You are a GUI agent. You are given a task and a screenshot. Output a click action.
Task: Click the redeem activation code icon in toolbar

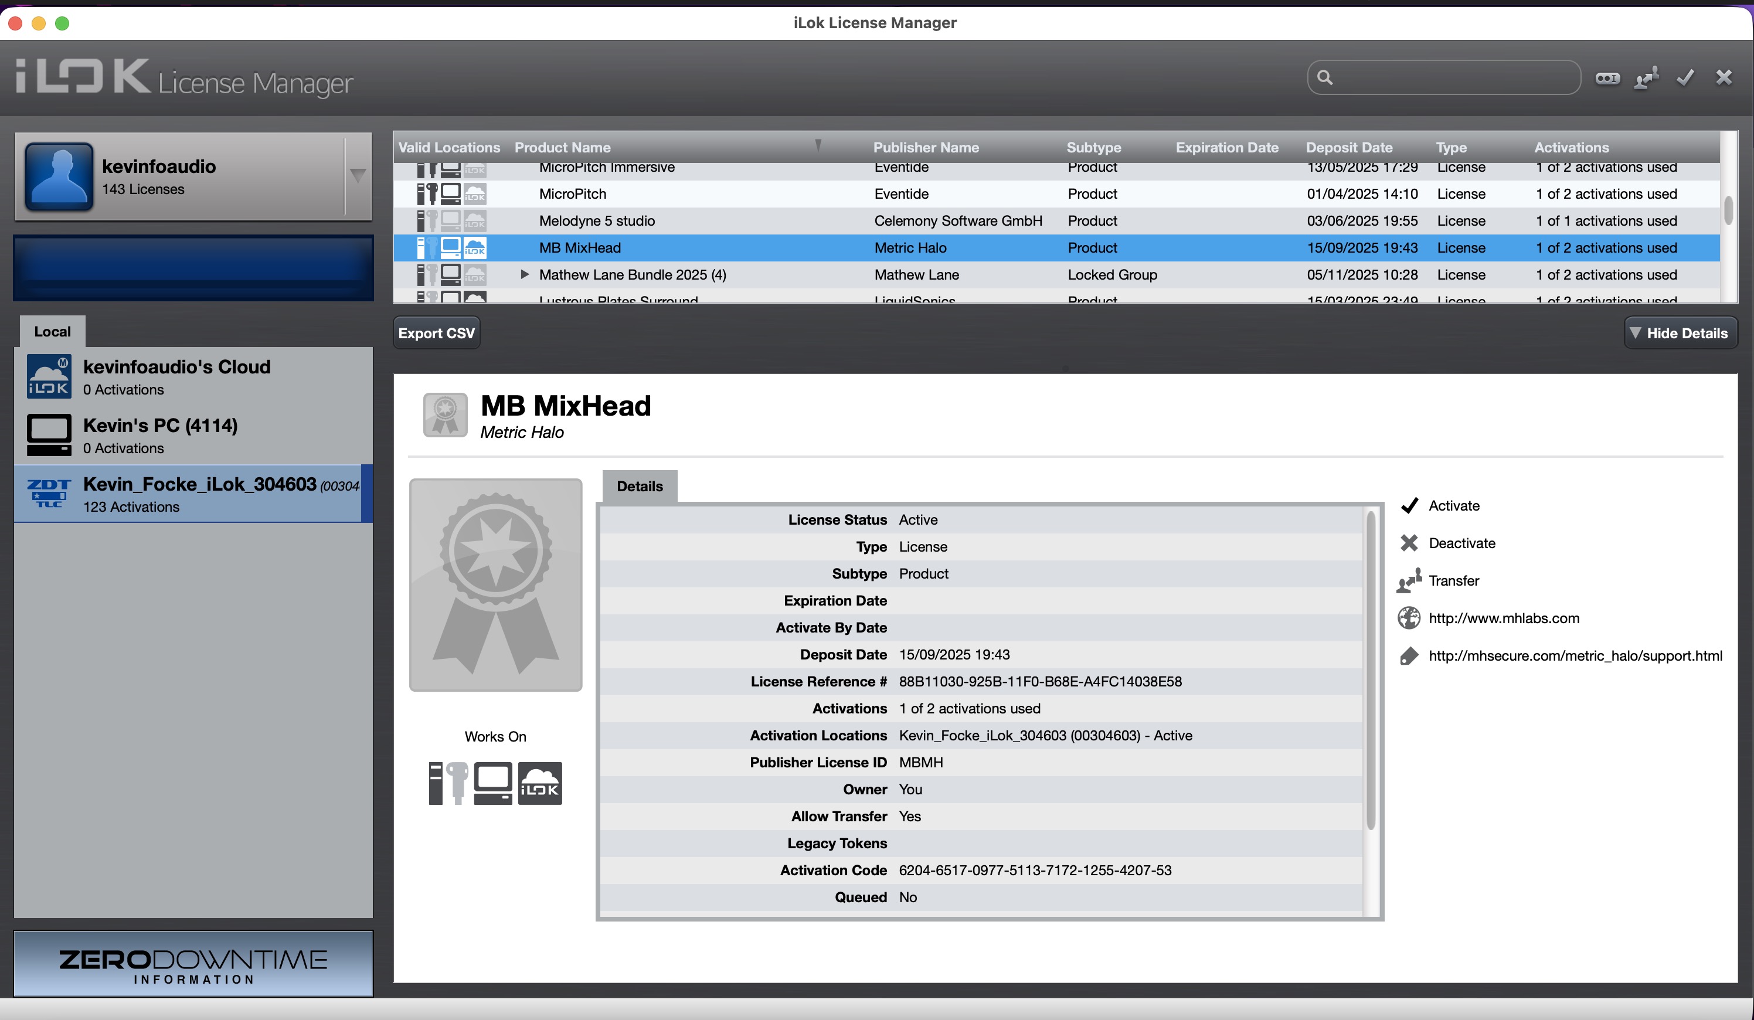(x=1607, y=78)
